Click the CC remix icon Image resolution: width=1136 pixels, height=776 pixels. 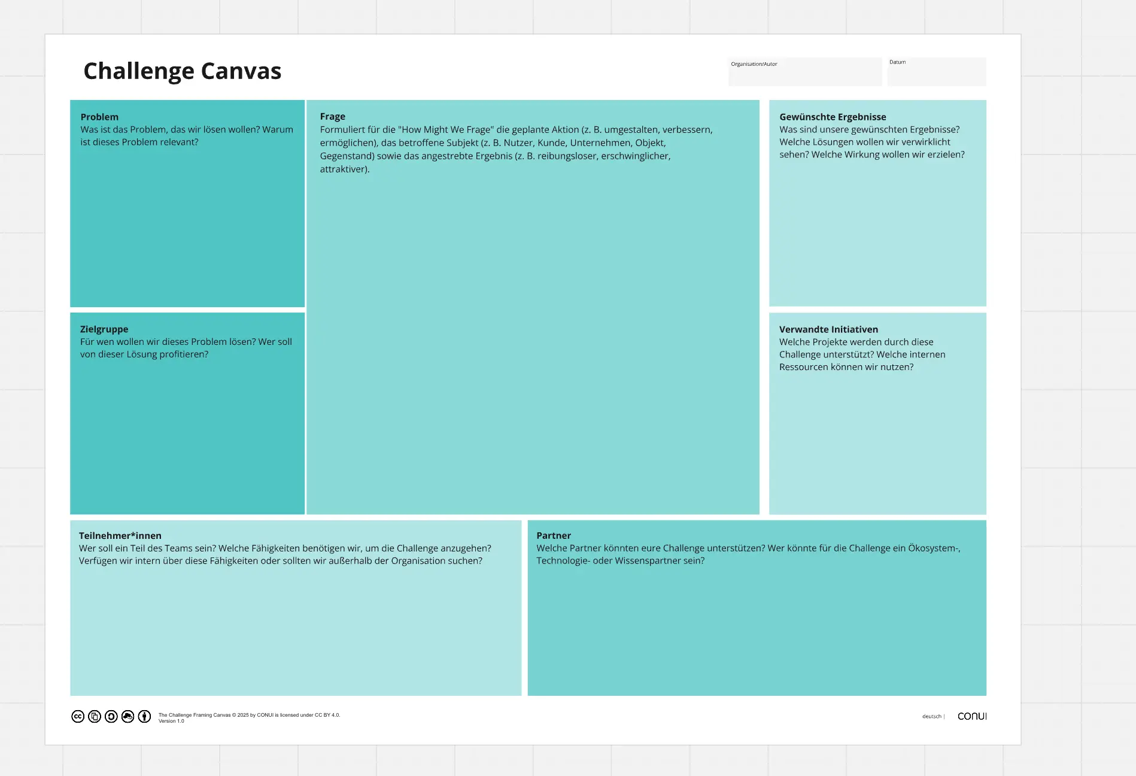[127, 716]
